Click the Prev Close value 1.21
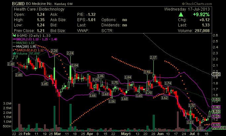This screenshot has height=136, width=226. (x=41, y=31)
